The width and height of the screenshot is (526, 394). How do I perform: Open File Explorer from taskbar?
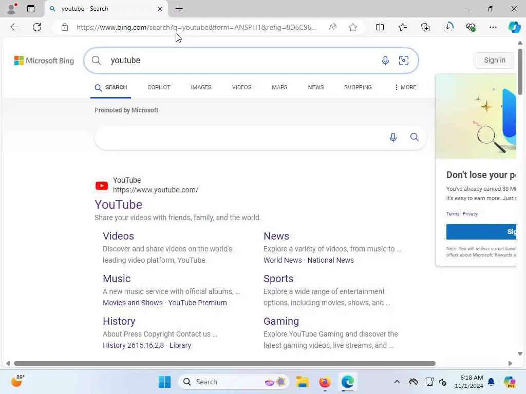point(302,382)
